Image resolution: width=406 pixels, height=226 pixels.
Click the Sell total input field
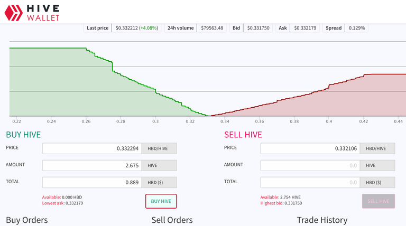pos(310,182)
